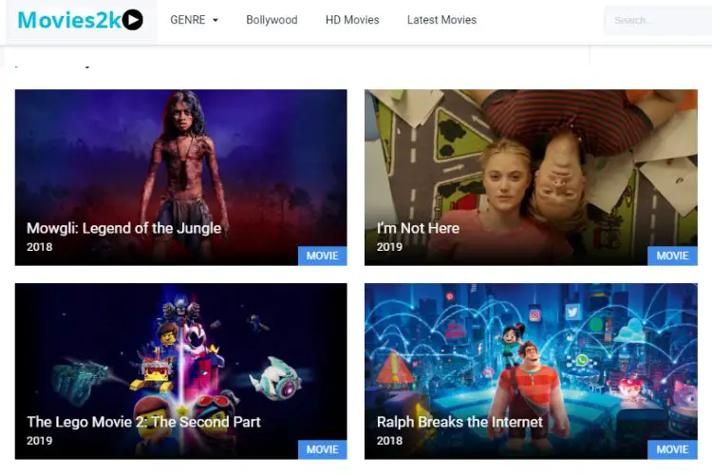Click the 2018 year under Mowgli title
Screen dimensions: 712x474
tap(40, 247)
